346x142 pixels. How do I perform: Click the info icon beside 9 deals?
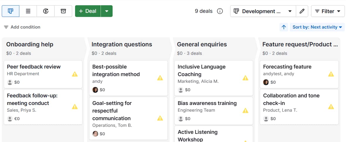[x=220, y=11]
